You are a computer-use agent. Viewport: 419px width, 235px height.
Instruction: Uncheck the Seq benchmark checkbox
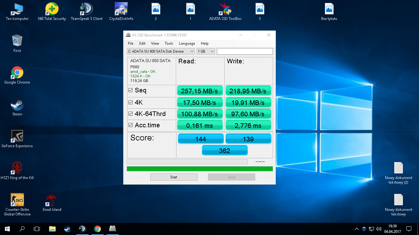131,90
